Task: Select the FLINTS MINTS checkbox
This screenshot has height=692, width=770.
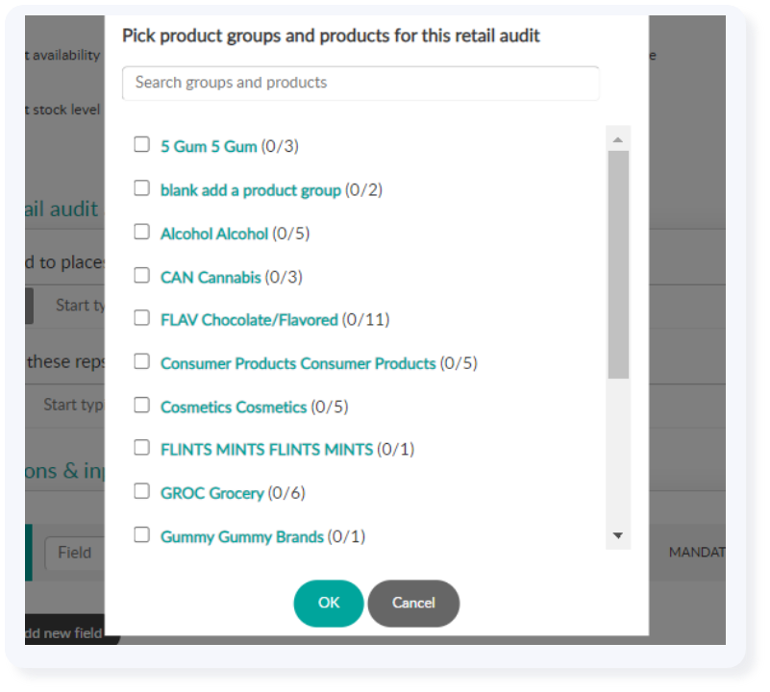Action: pos(142,448)
